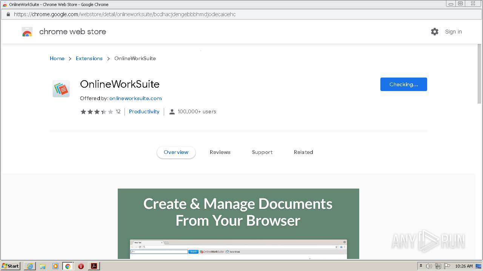The height and width of the screenshot is (271, 483).
Task: Click the OnlineWorkSuite extension title
Action: 120,84
